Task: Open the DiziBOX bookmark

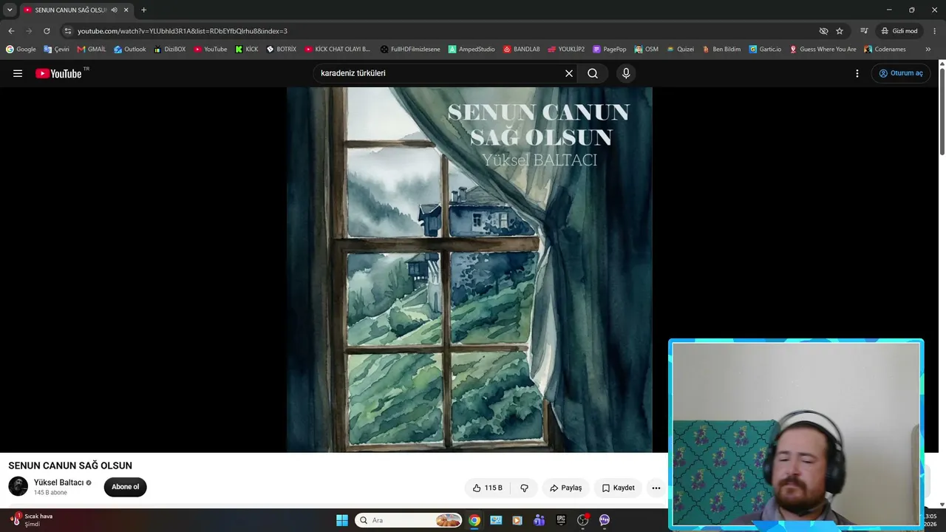Action: (169, 50)
